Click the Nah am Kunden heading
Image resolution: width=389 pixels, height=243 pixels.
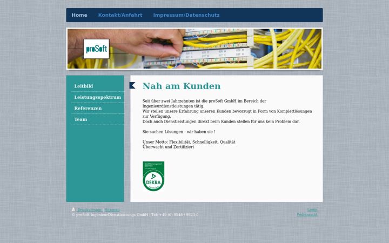(x=182, y=86)
